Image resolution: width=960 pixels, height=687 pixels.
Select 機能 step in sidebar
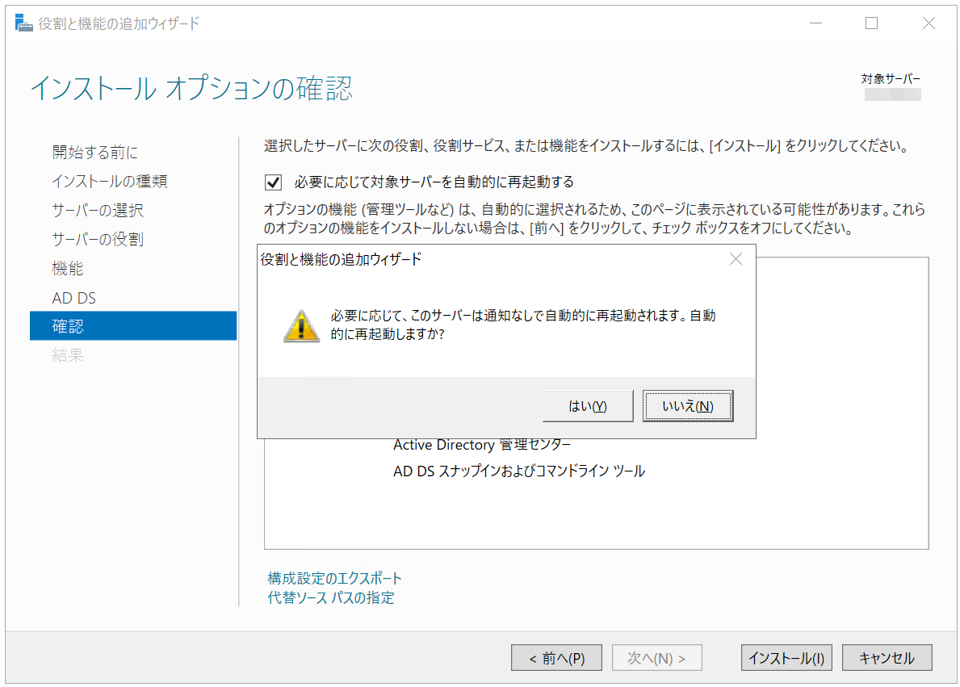click(68, 269)
